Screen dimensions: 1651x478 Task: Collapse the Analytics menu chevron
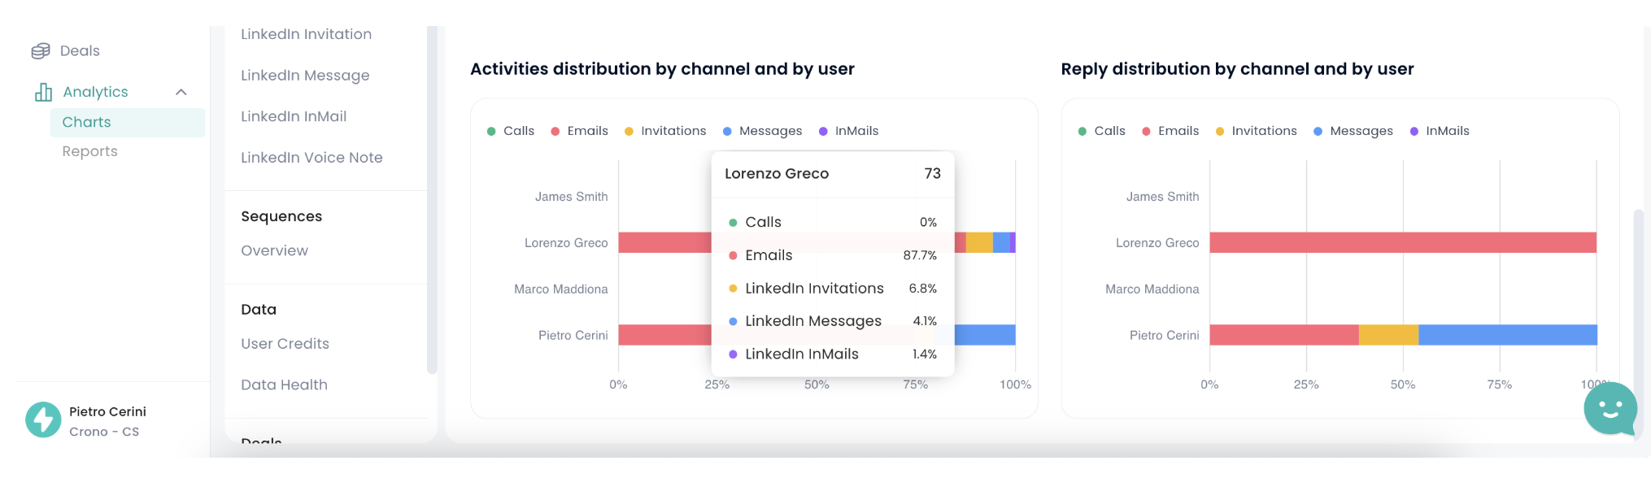181,93
